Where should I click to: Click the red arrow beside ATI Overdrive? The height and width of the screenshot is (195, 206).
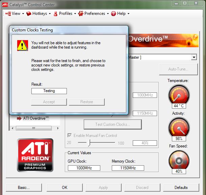19,118
